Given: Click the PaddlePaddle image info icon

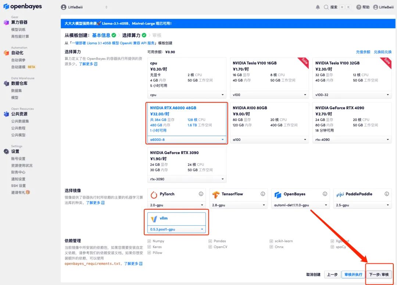Looking at the screenshot, I should (387, 194).
